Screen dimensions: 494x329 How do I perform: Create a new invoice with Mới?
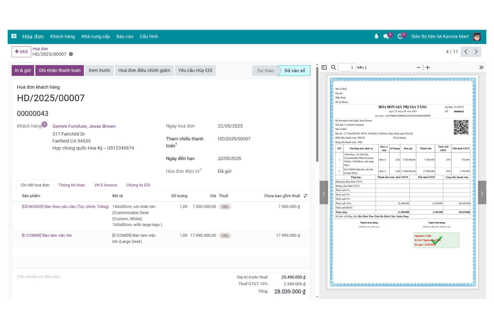[x=21, y=52]
